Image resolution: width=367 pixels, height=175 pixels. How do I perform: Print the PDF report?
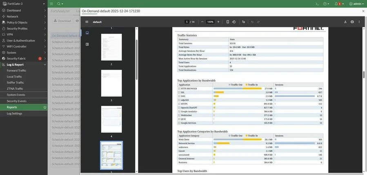352,22
